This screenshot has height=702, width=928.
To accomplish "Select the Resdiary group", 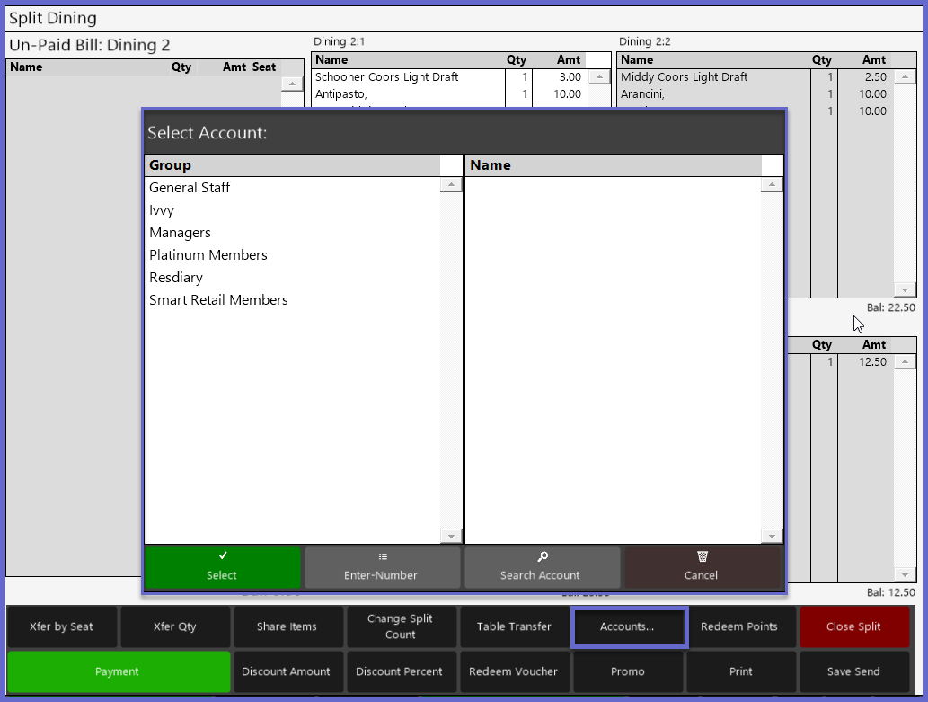I will [x=176, y=278].
